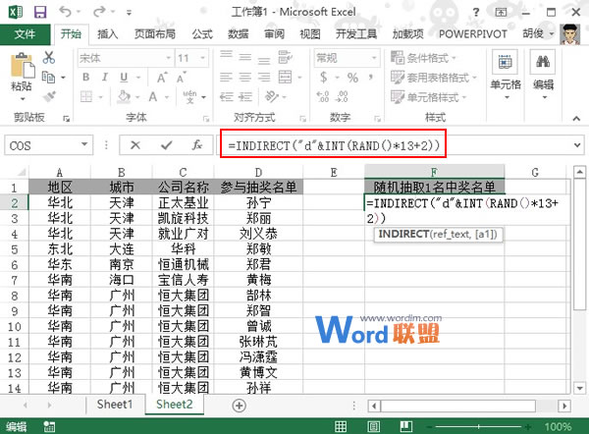Toggle Bold formatting

point(86,78)
